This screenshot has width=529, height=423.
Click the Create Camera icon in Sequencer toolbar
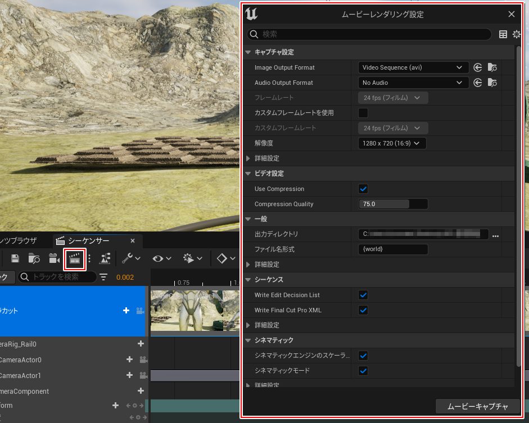point(55,258)
